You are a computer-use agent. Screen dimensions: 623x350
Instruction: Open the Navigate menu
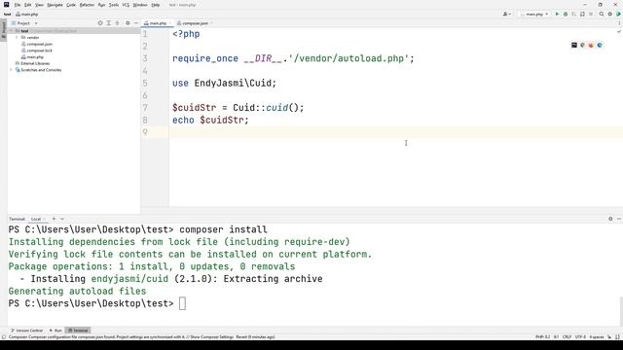tap(55, 5)
